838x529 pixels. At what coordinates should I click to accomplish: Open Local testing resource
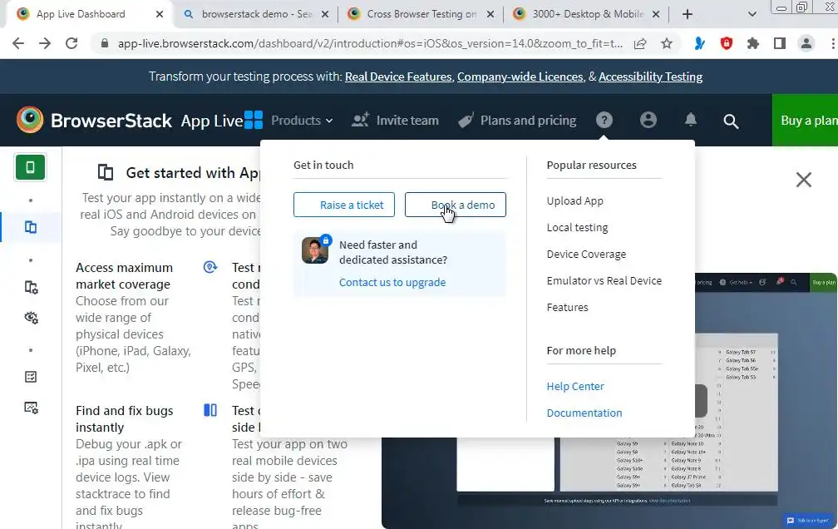tap(577, 228)
